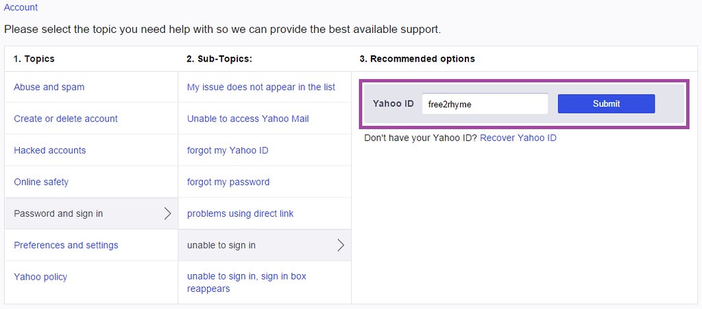Select forgot my Yahoo ID sub-topic
Image resolution: width=702 pixels, height=309 pixels.
pyautogui.click(x=228, y=150)
